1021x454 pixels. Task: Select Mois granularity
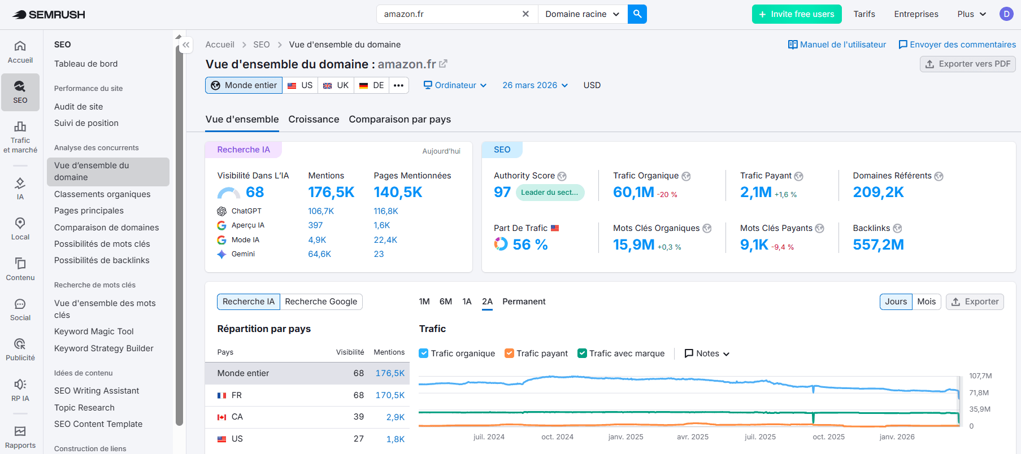(927, 302)
